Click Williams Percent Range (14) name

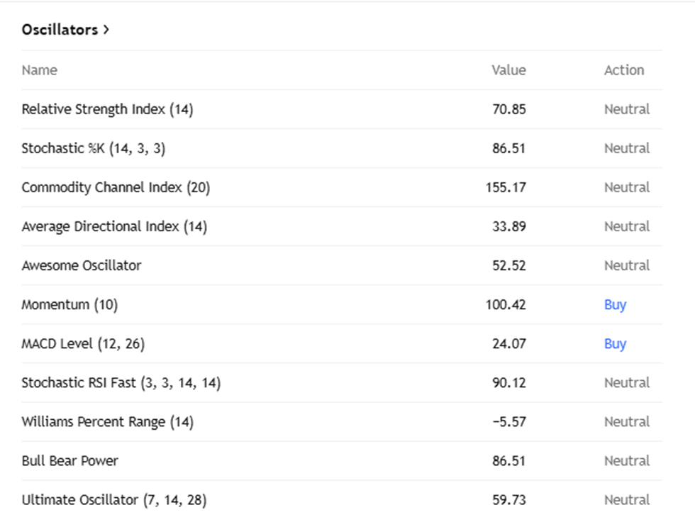tap(107, 421)
